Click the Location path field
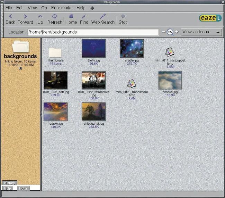Viewport: 225px width, 198px height. 93,32
